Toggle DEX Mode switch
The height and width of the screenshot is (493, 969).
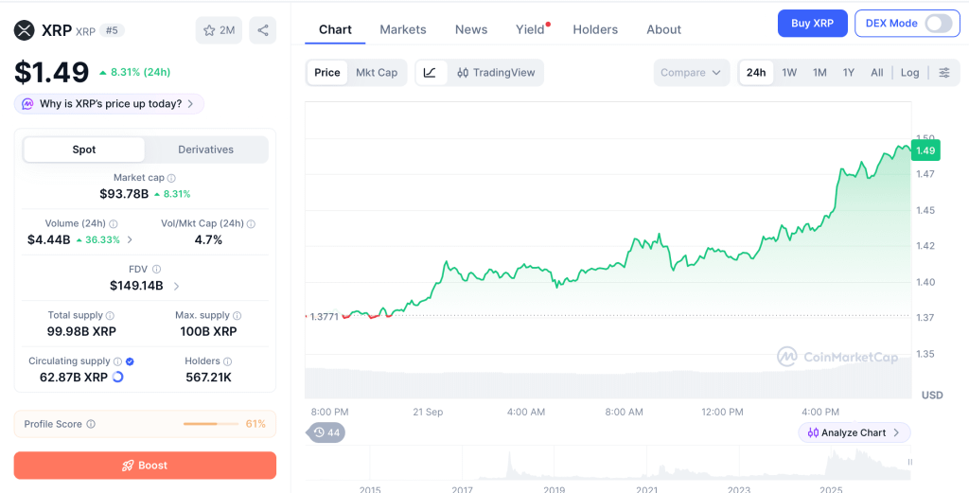pyautogui.click(x=938, y=24)
